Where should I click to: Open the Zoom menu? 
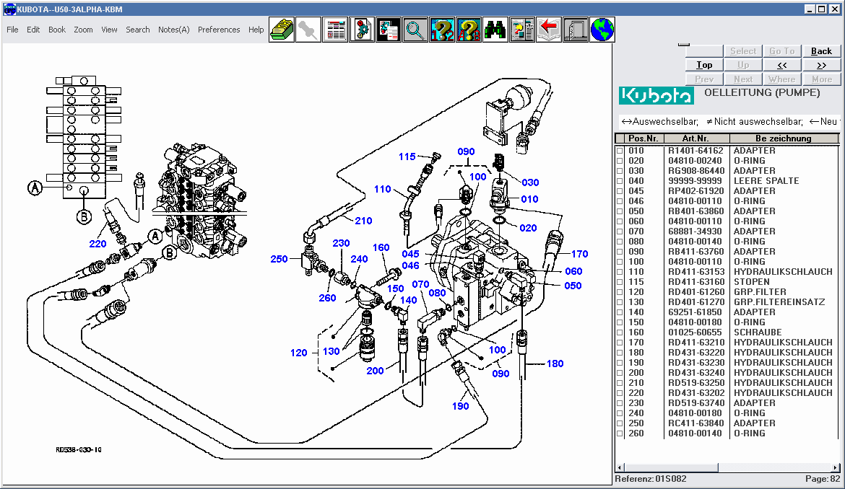coord(83,30)
